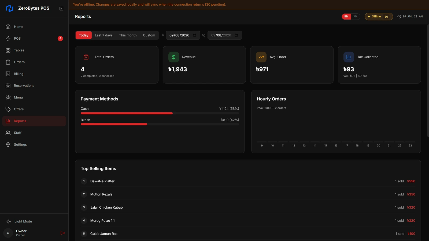
Task: Click the 'VAT: ৳93 | SD: ৳0' text
Action: (355, 76)
